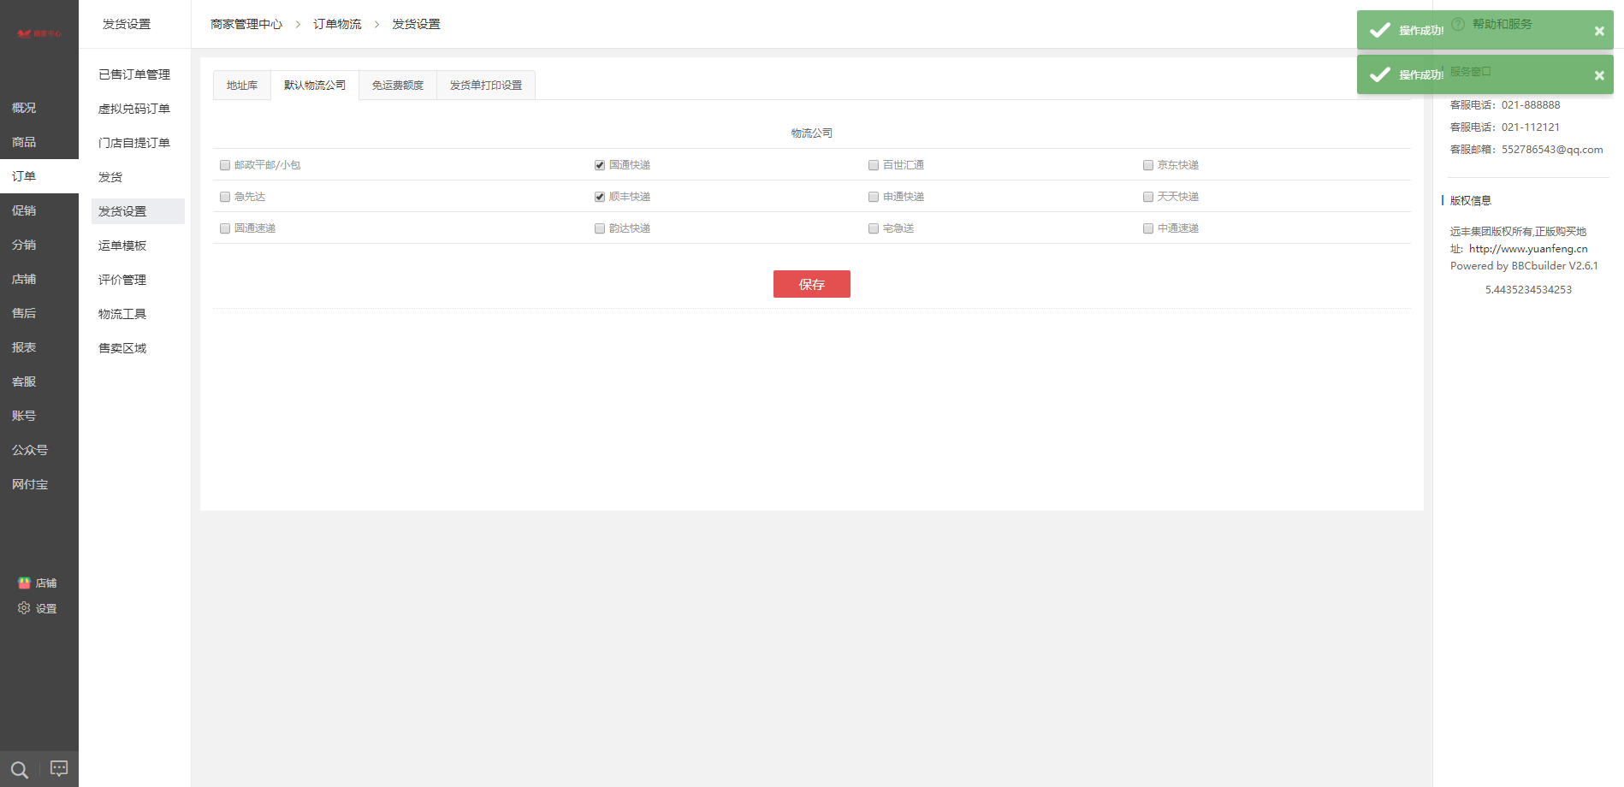Open the 发货单打印设置 tab
Viewport: 1624px width, 787px height.
pos(486,86)
